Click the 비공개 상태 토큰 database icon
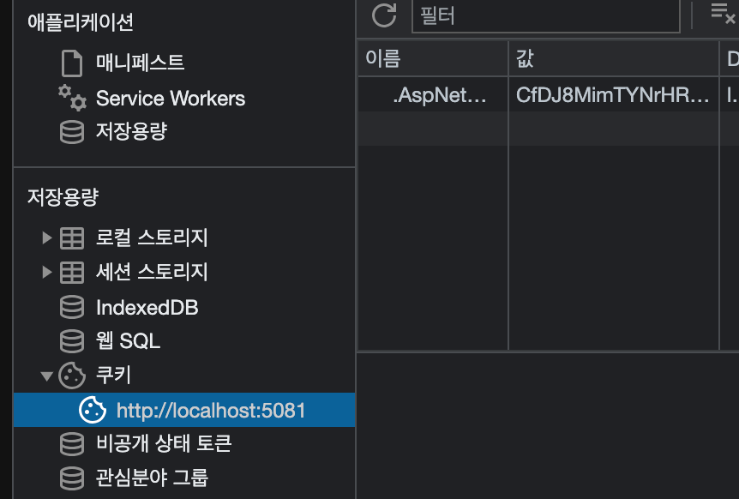The width and height of the screenshot is (739, 499). click(72, 444)
